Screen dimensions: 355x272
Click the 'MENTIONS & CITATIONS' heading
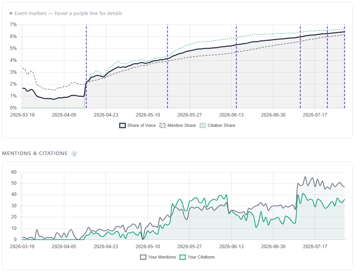(35, 153)
